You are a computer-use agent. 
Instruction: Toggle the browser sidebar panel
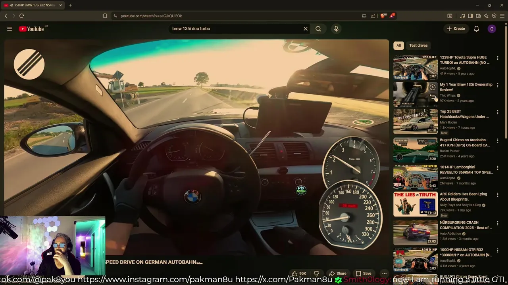coord(470,16)
